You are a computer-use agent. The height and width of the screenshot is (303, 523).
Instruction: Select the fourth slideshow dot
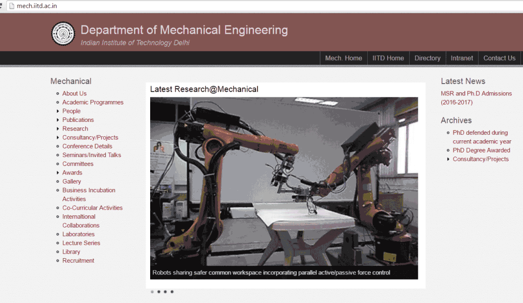coord(172,292)
